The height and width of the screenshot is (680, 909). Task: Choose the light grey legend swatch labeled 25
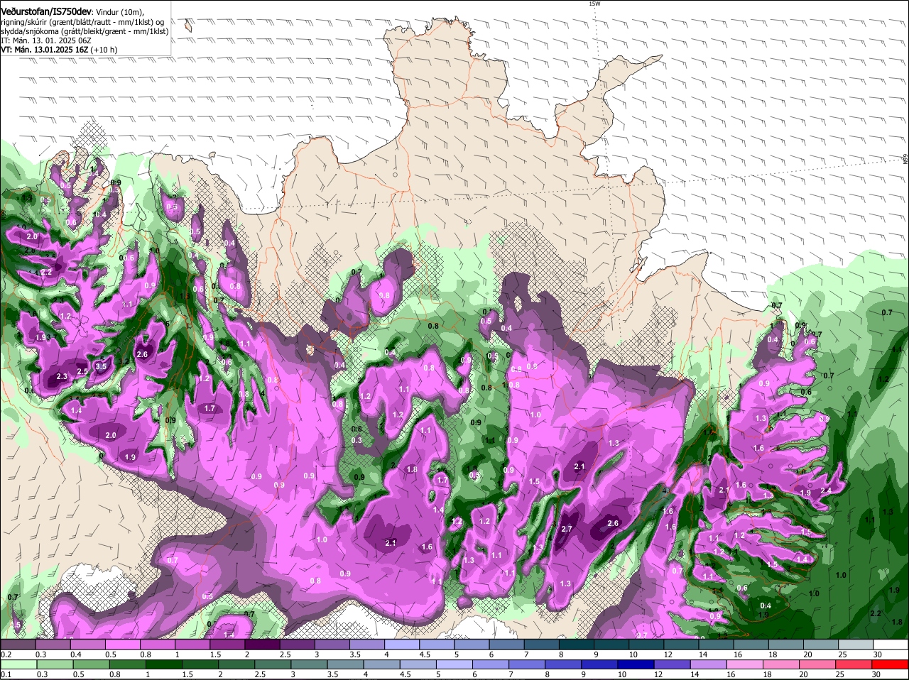click(856, 644)
